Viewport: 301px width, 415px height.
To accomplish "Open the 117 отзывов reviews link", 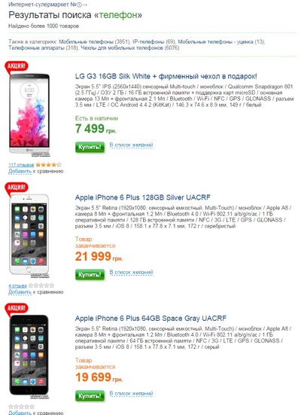I will pos(21,165).
